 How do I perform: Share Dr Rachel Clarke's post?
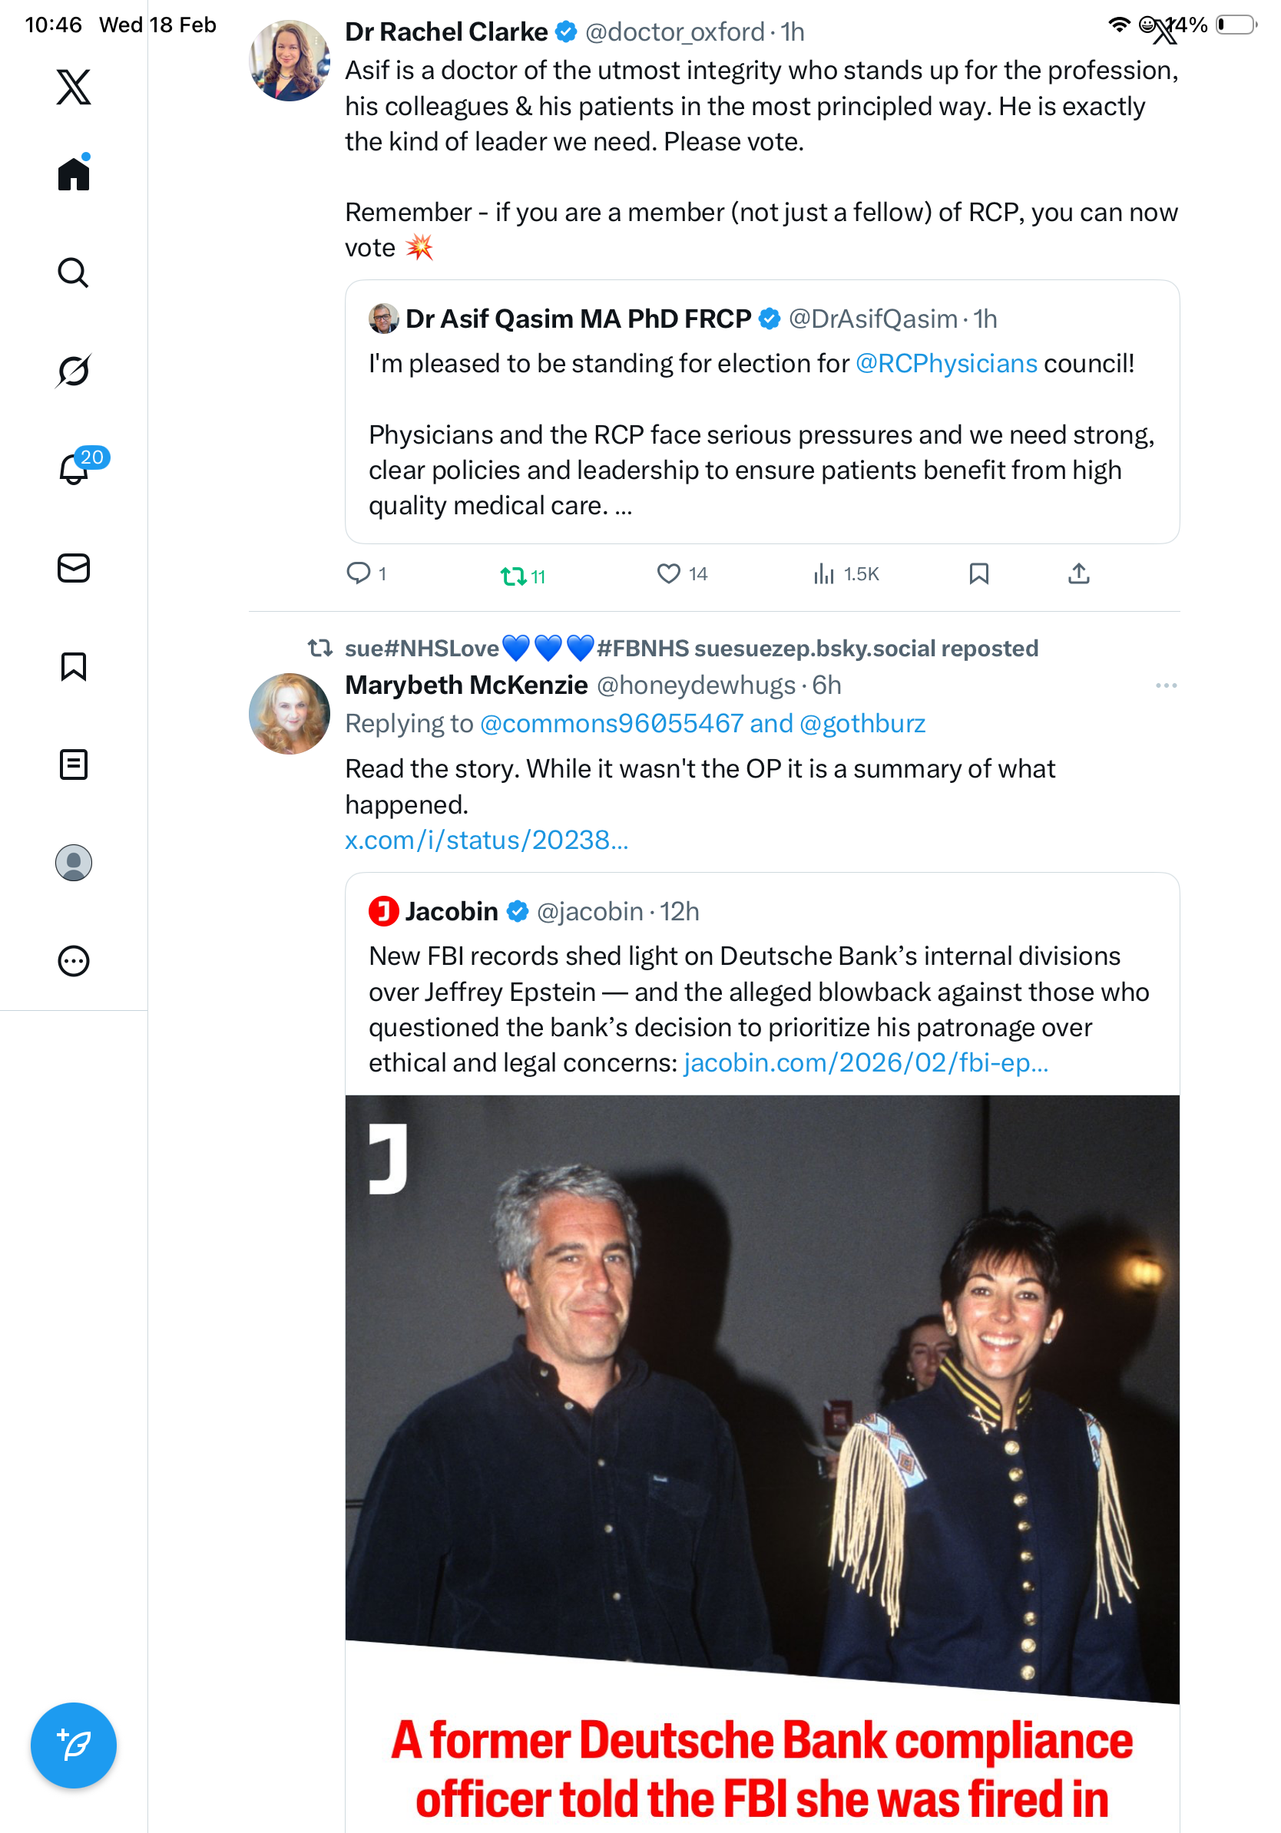coord(1078,574)
